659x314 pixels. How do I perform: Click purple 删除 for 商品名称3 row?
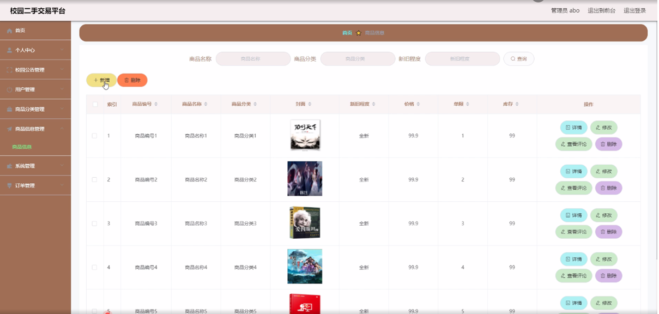(608, 232)
